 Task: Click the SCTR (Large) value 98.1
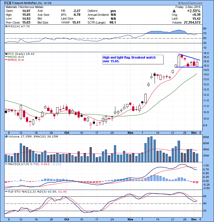(113, 22)
